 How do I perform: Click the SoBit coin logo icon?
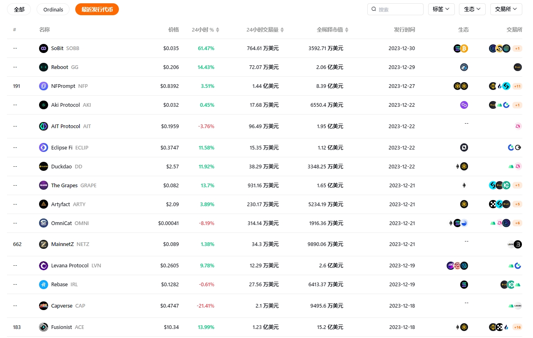coord(44,48)
